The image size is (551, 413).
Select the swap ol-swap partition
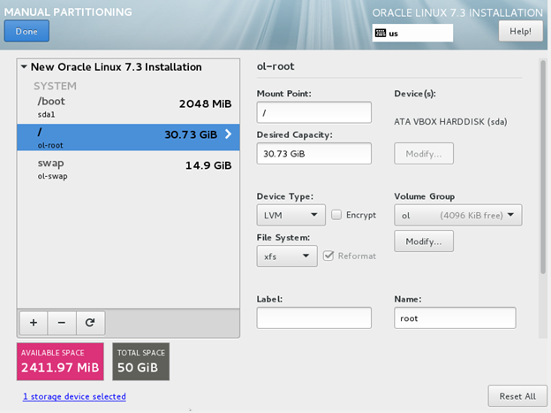(x=128, y=169)
